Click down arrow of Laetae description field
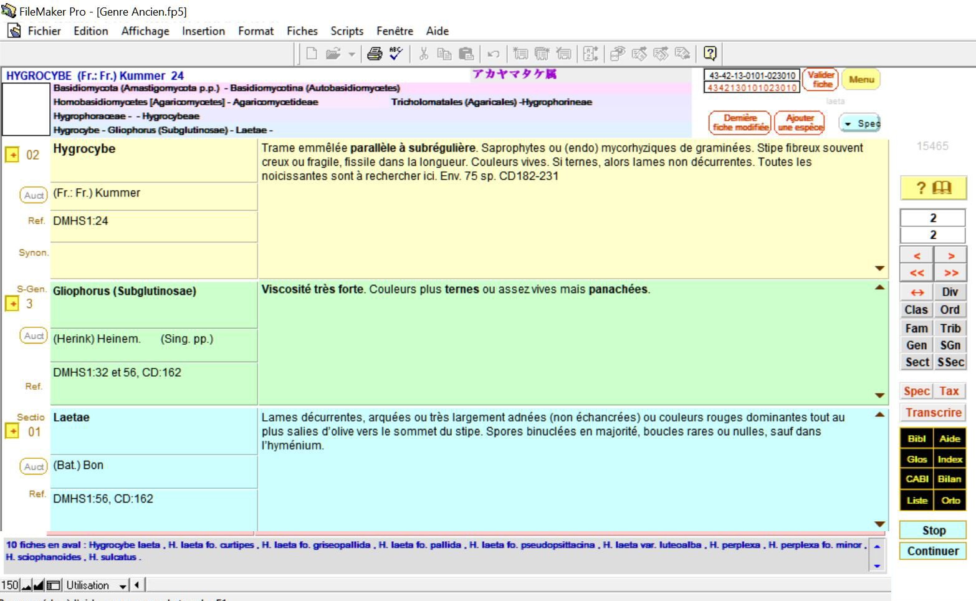976x601 pixels. [x=879, y=524]
